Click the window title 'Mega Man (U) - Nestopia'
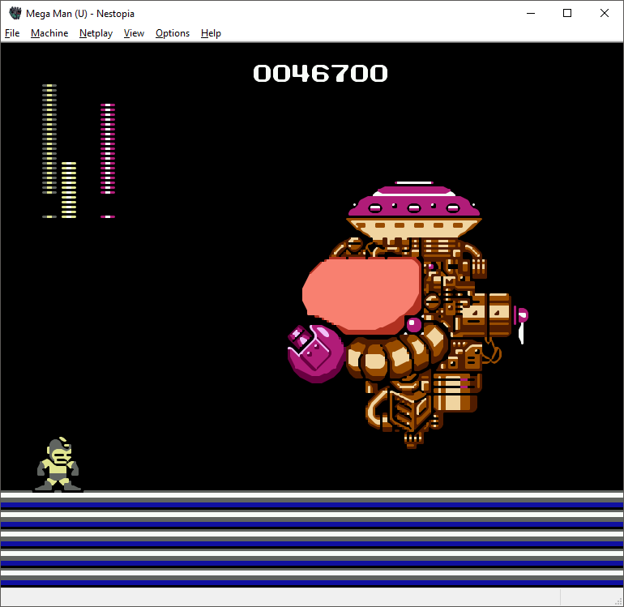Image resolution: width=624 pixels, height=607 pixels. [x=80, y=14]
